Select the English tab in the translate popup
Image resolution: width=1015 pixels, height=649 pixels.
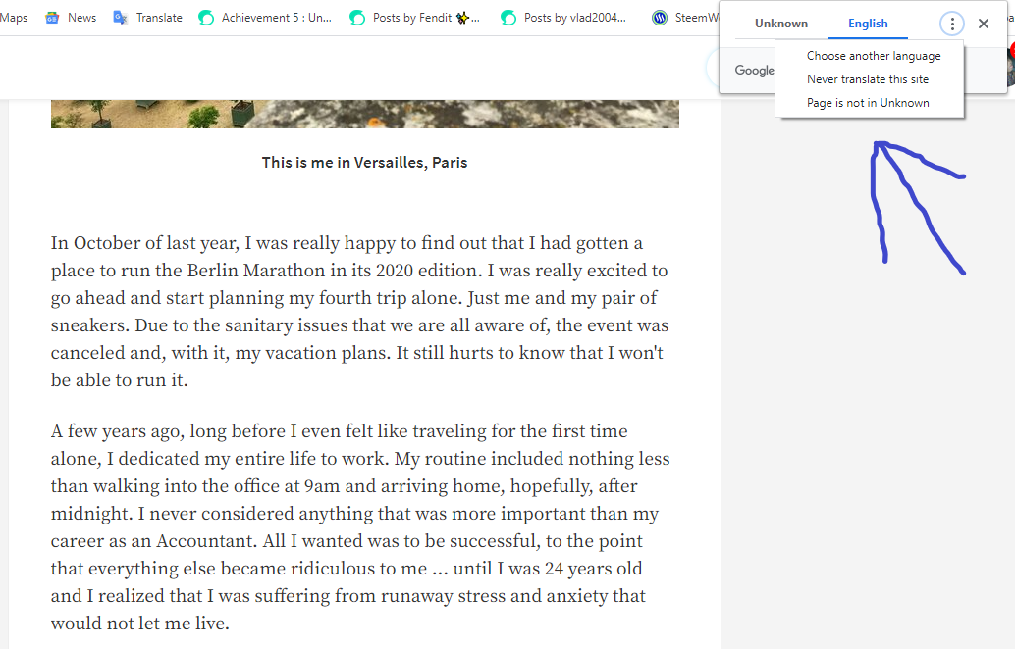[868, 24]
